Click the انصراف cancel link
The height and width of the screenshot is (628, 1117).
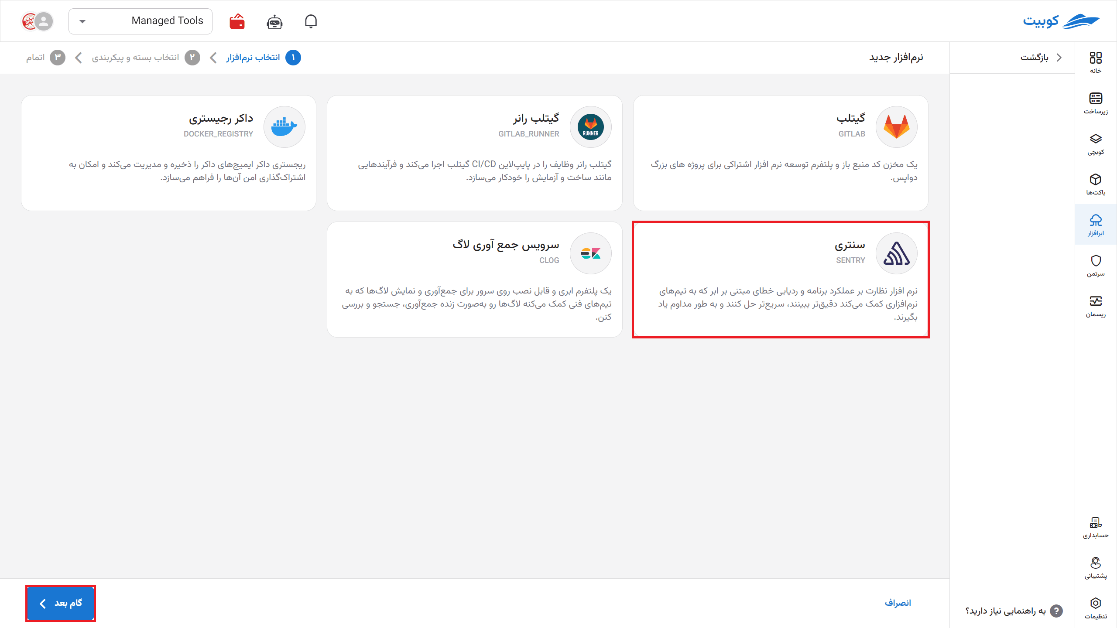coord(898,603)
